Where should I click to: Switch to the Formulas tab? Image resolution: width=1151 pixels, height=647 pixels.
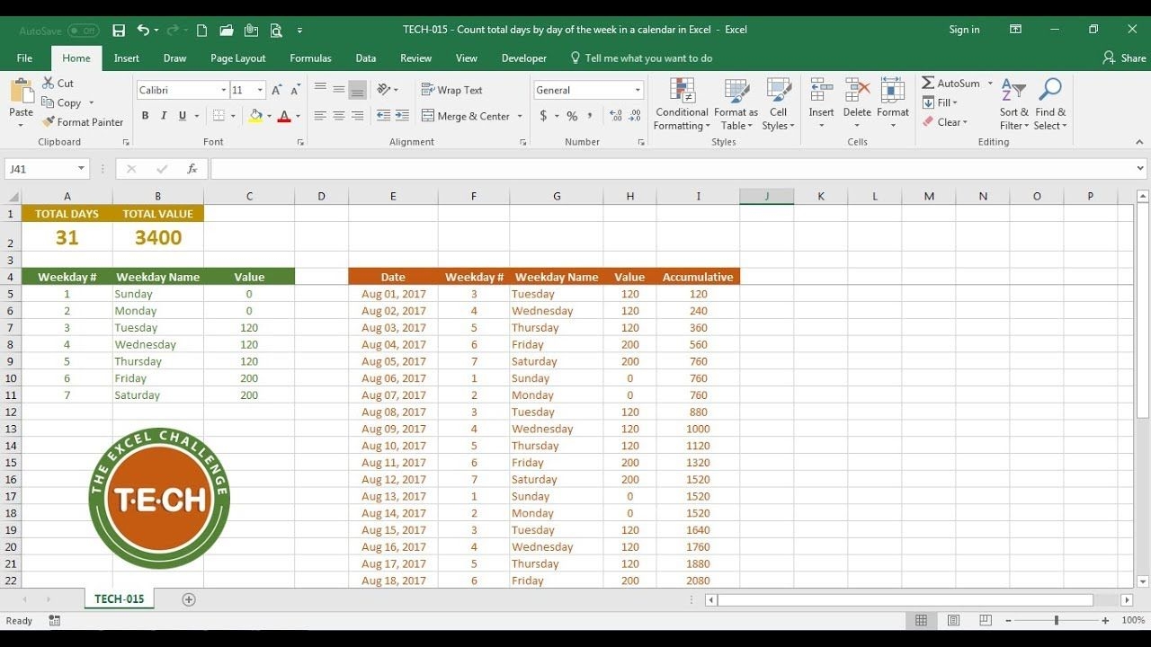[x=310, y=58]
